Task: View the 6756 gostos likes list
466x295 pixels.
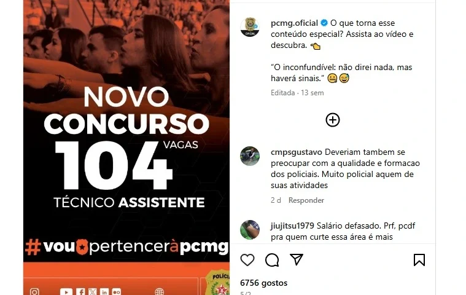Action: 264,283
